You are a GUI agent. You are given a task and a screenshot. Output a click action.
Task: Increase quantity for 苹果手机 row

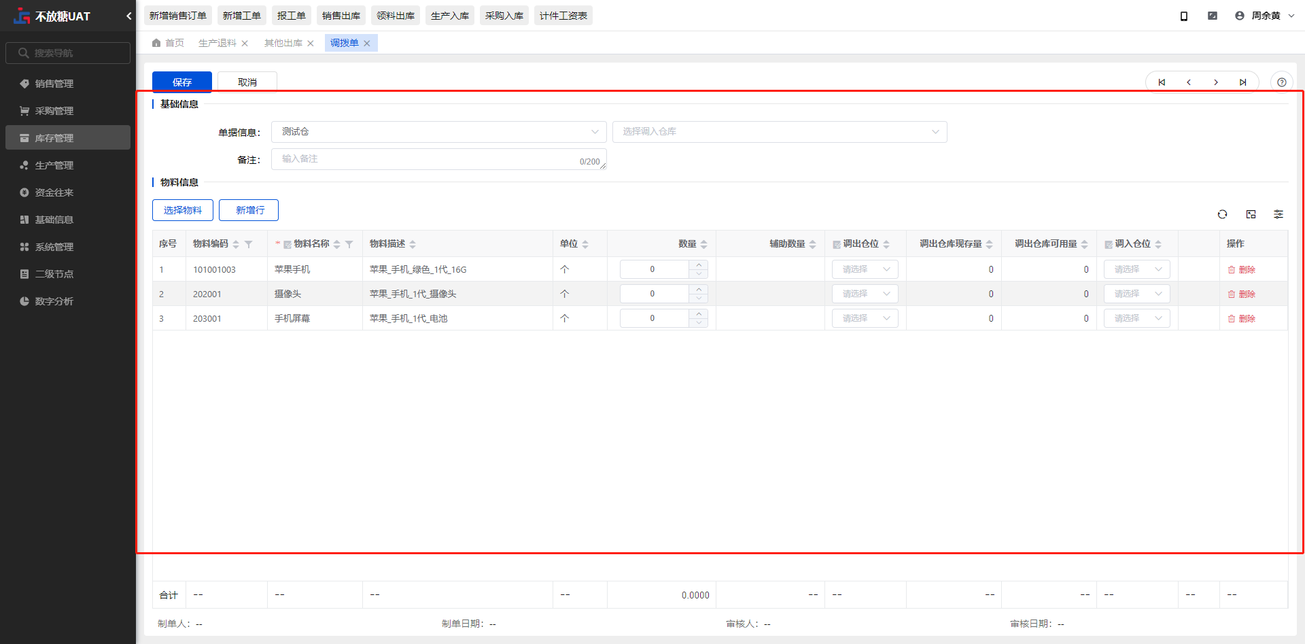coord(699,265)
